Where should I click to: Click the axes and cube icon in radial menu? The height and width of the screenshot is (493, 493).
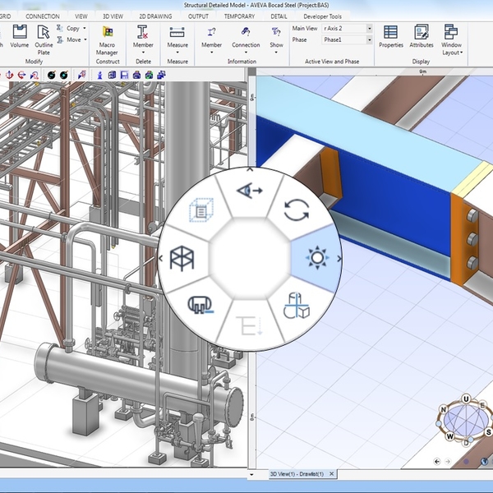296,306
